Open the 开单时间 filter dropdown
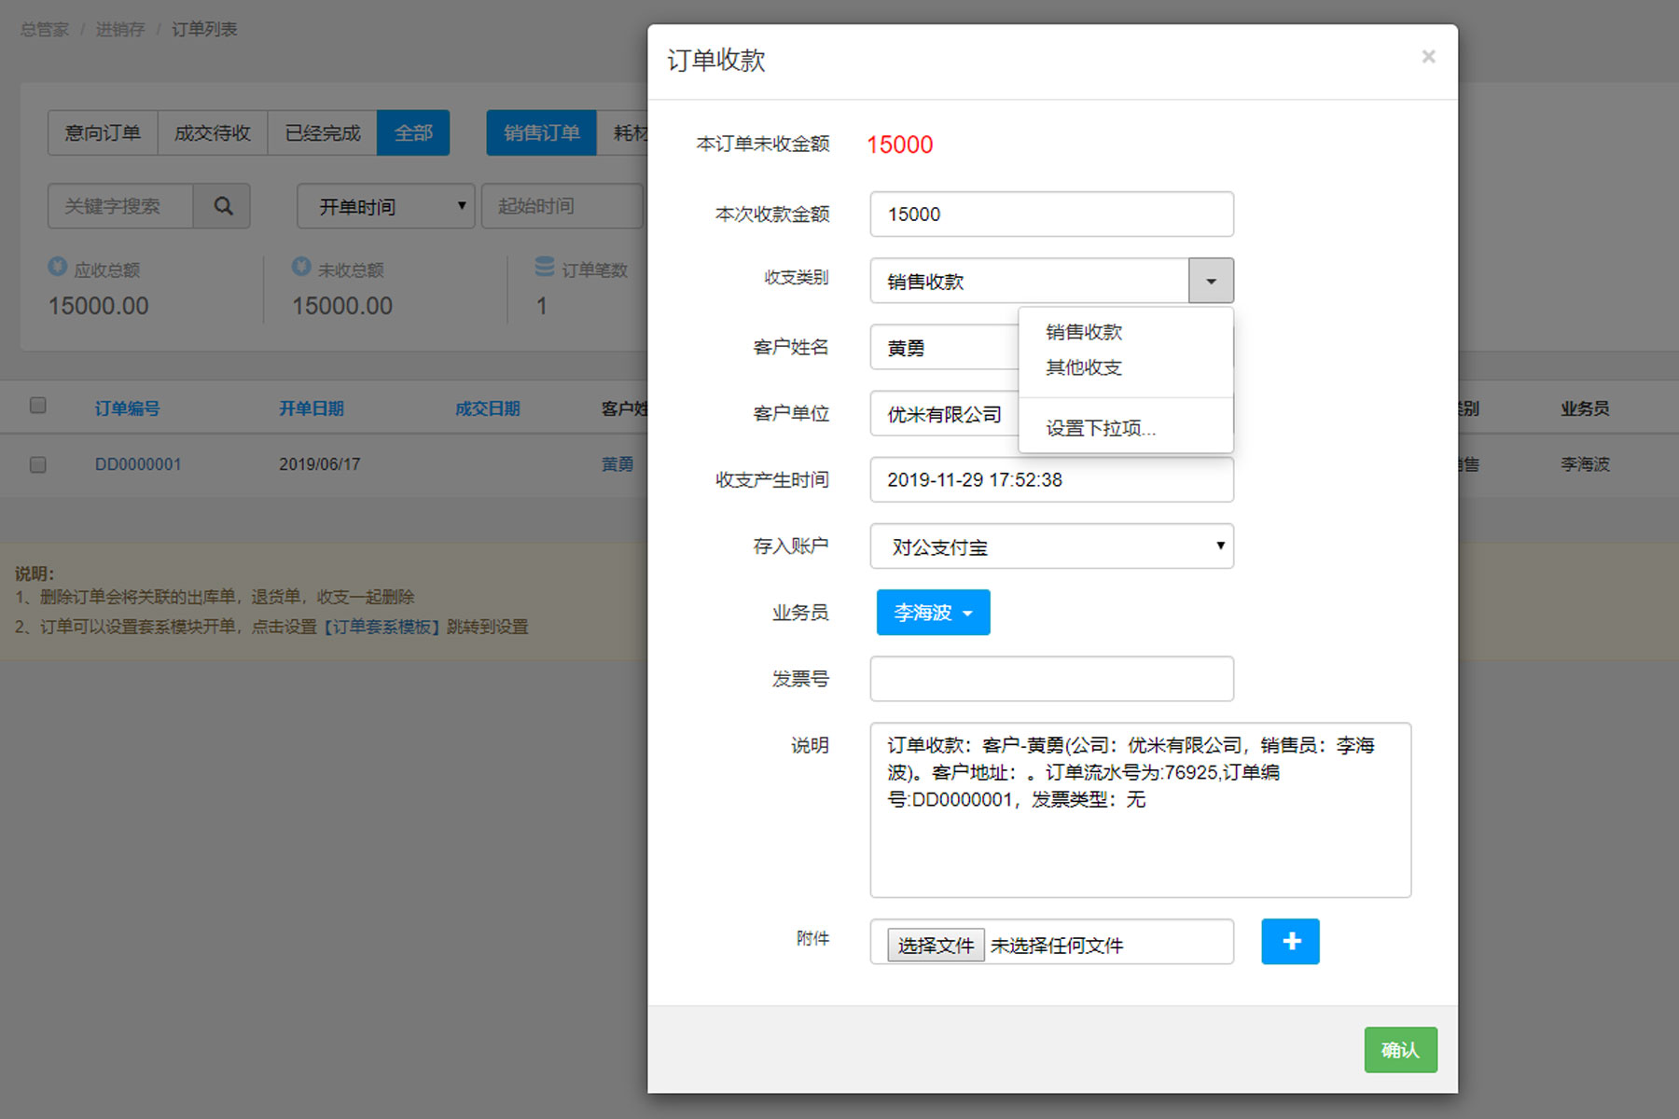 (386, 206)
